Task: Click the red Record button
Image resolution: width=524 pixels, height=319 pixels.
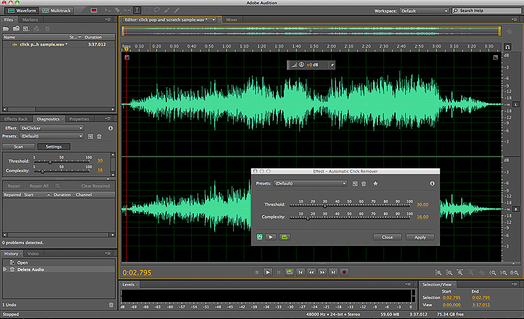Action: pyautogui.click(x=345, y=271)
